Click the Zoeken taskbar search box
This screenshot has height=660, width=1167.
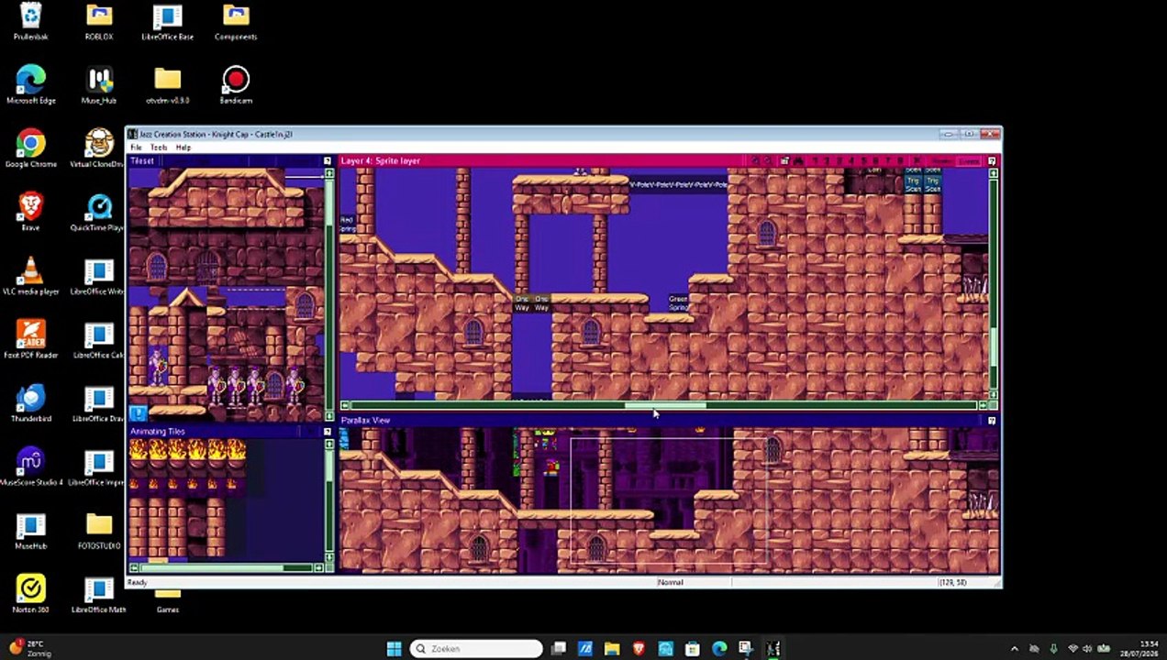click(x=476, y=648)
